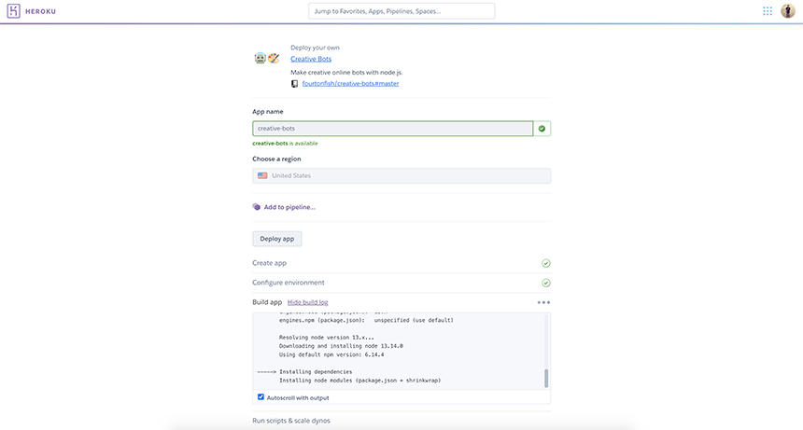Click the repository icon beside fourtonfish link
Screen dimensions: 803x430
coord(294,84)
